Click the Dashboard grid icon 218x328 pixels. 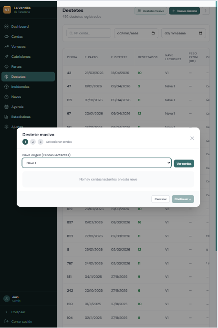(x=7, y=27)
